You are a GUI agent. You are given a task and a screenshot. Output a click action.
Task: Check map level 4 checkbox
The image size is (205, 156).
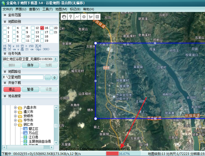click(x=14, y=28)
